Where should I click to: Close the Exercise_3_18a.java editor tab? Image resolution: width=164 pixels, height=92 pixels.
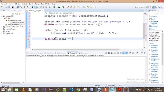[43, 11]
